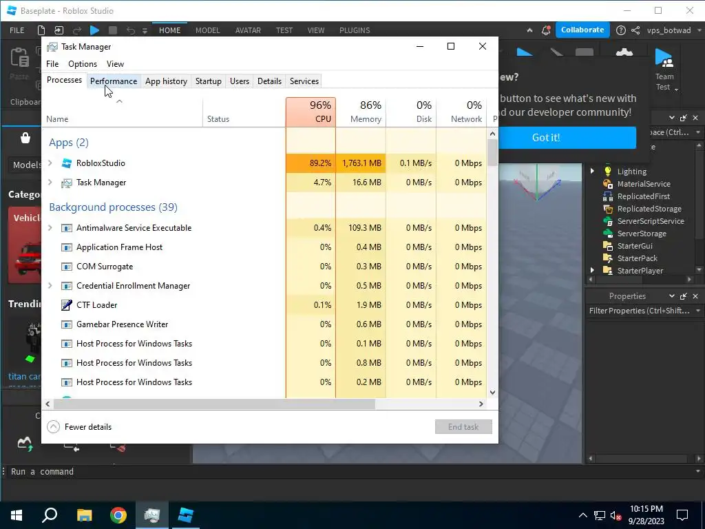Select MaterialService in Explorer
Image resolution: width=705 pixels, height=529 pixels.
pos(644,183)
